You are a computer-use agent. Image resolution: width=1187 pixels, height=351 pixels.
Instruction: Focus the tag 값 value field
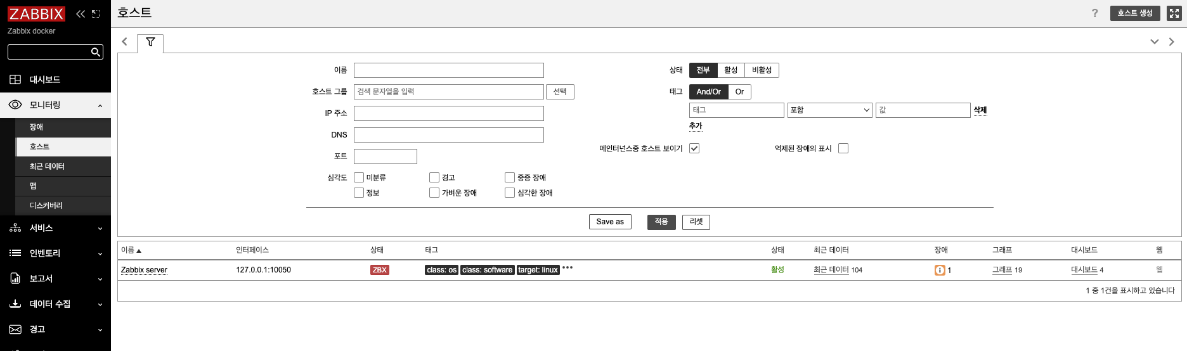click(x=923, y=110)
